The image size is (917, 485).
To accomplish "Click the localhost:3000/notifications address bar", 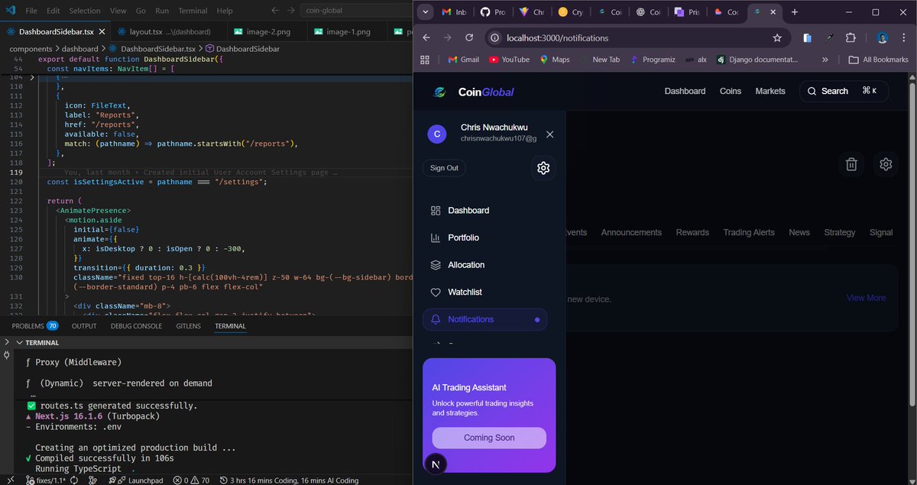I will coord(637,37).
